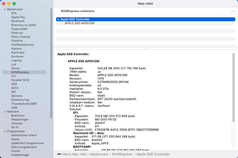Viewport: 238px width, 158px height.
Task: Click serial number C079484005ZJRH1AK
Action: pos(113,82)
